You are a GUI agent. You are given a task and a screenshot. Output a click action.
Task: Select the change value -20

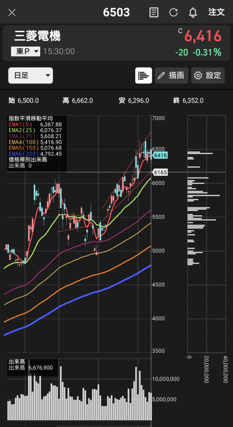tap(181, 52)
